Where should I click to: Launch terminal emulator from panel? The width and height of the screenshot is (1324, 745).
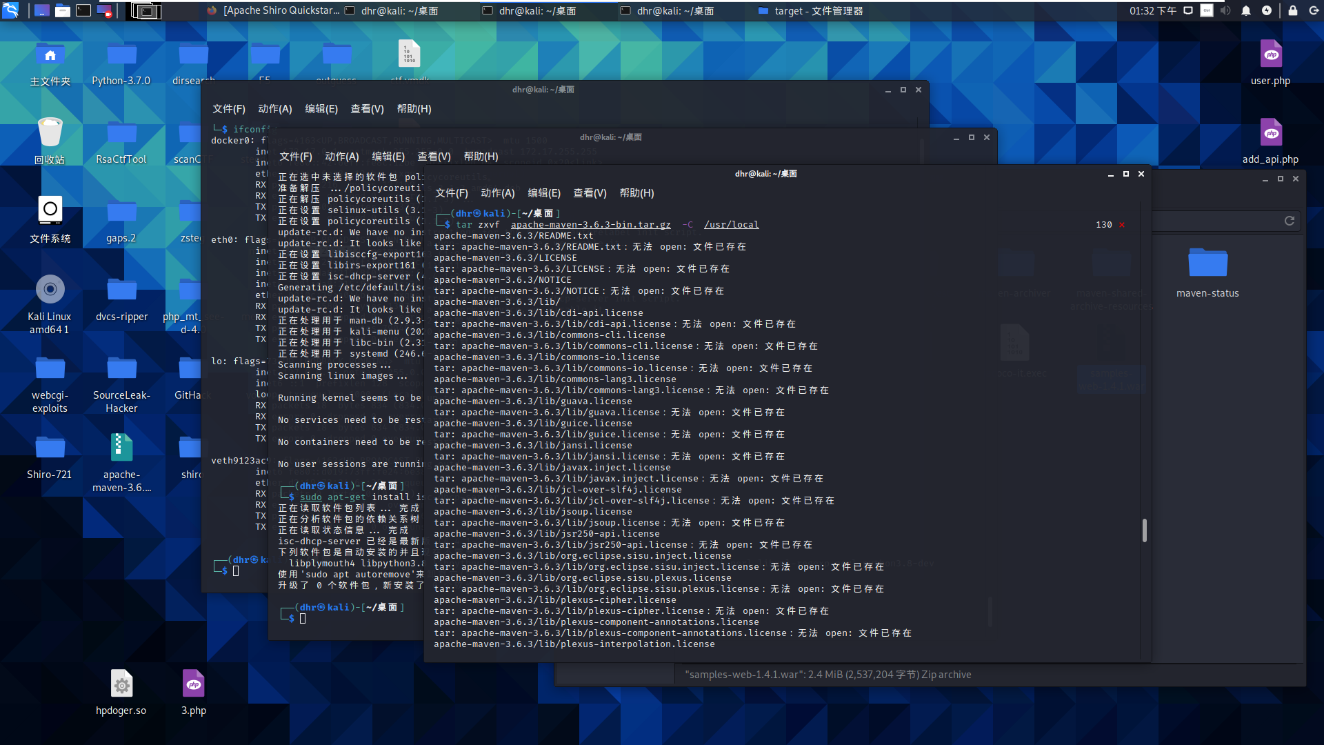83,10
